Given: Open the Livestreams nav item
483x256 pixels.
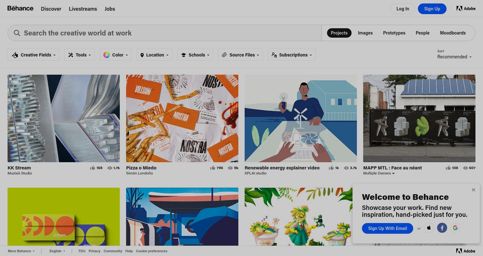Looking at the screenshot, I should 83,9.
